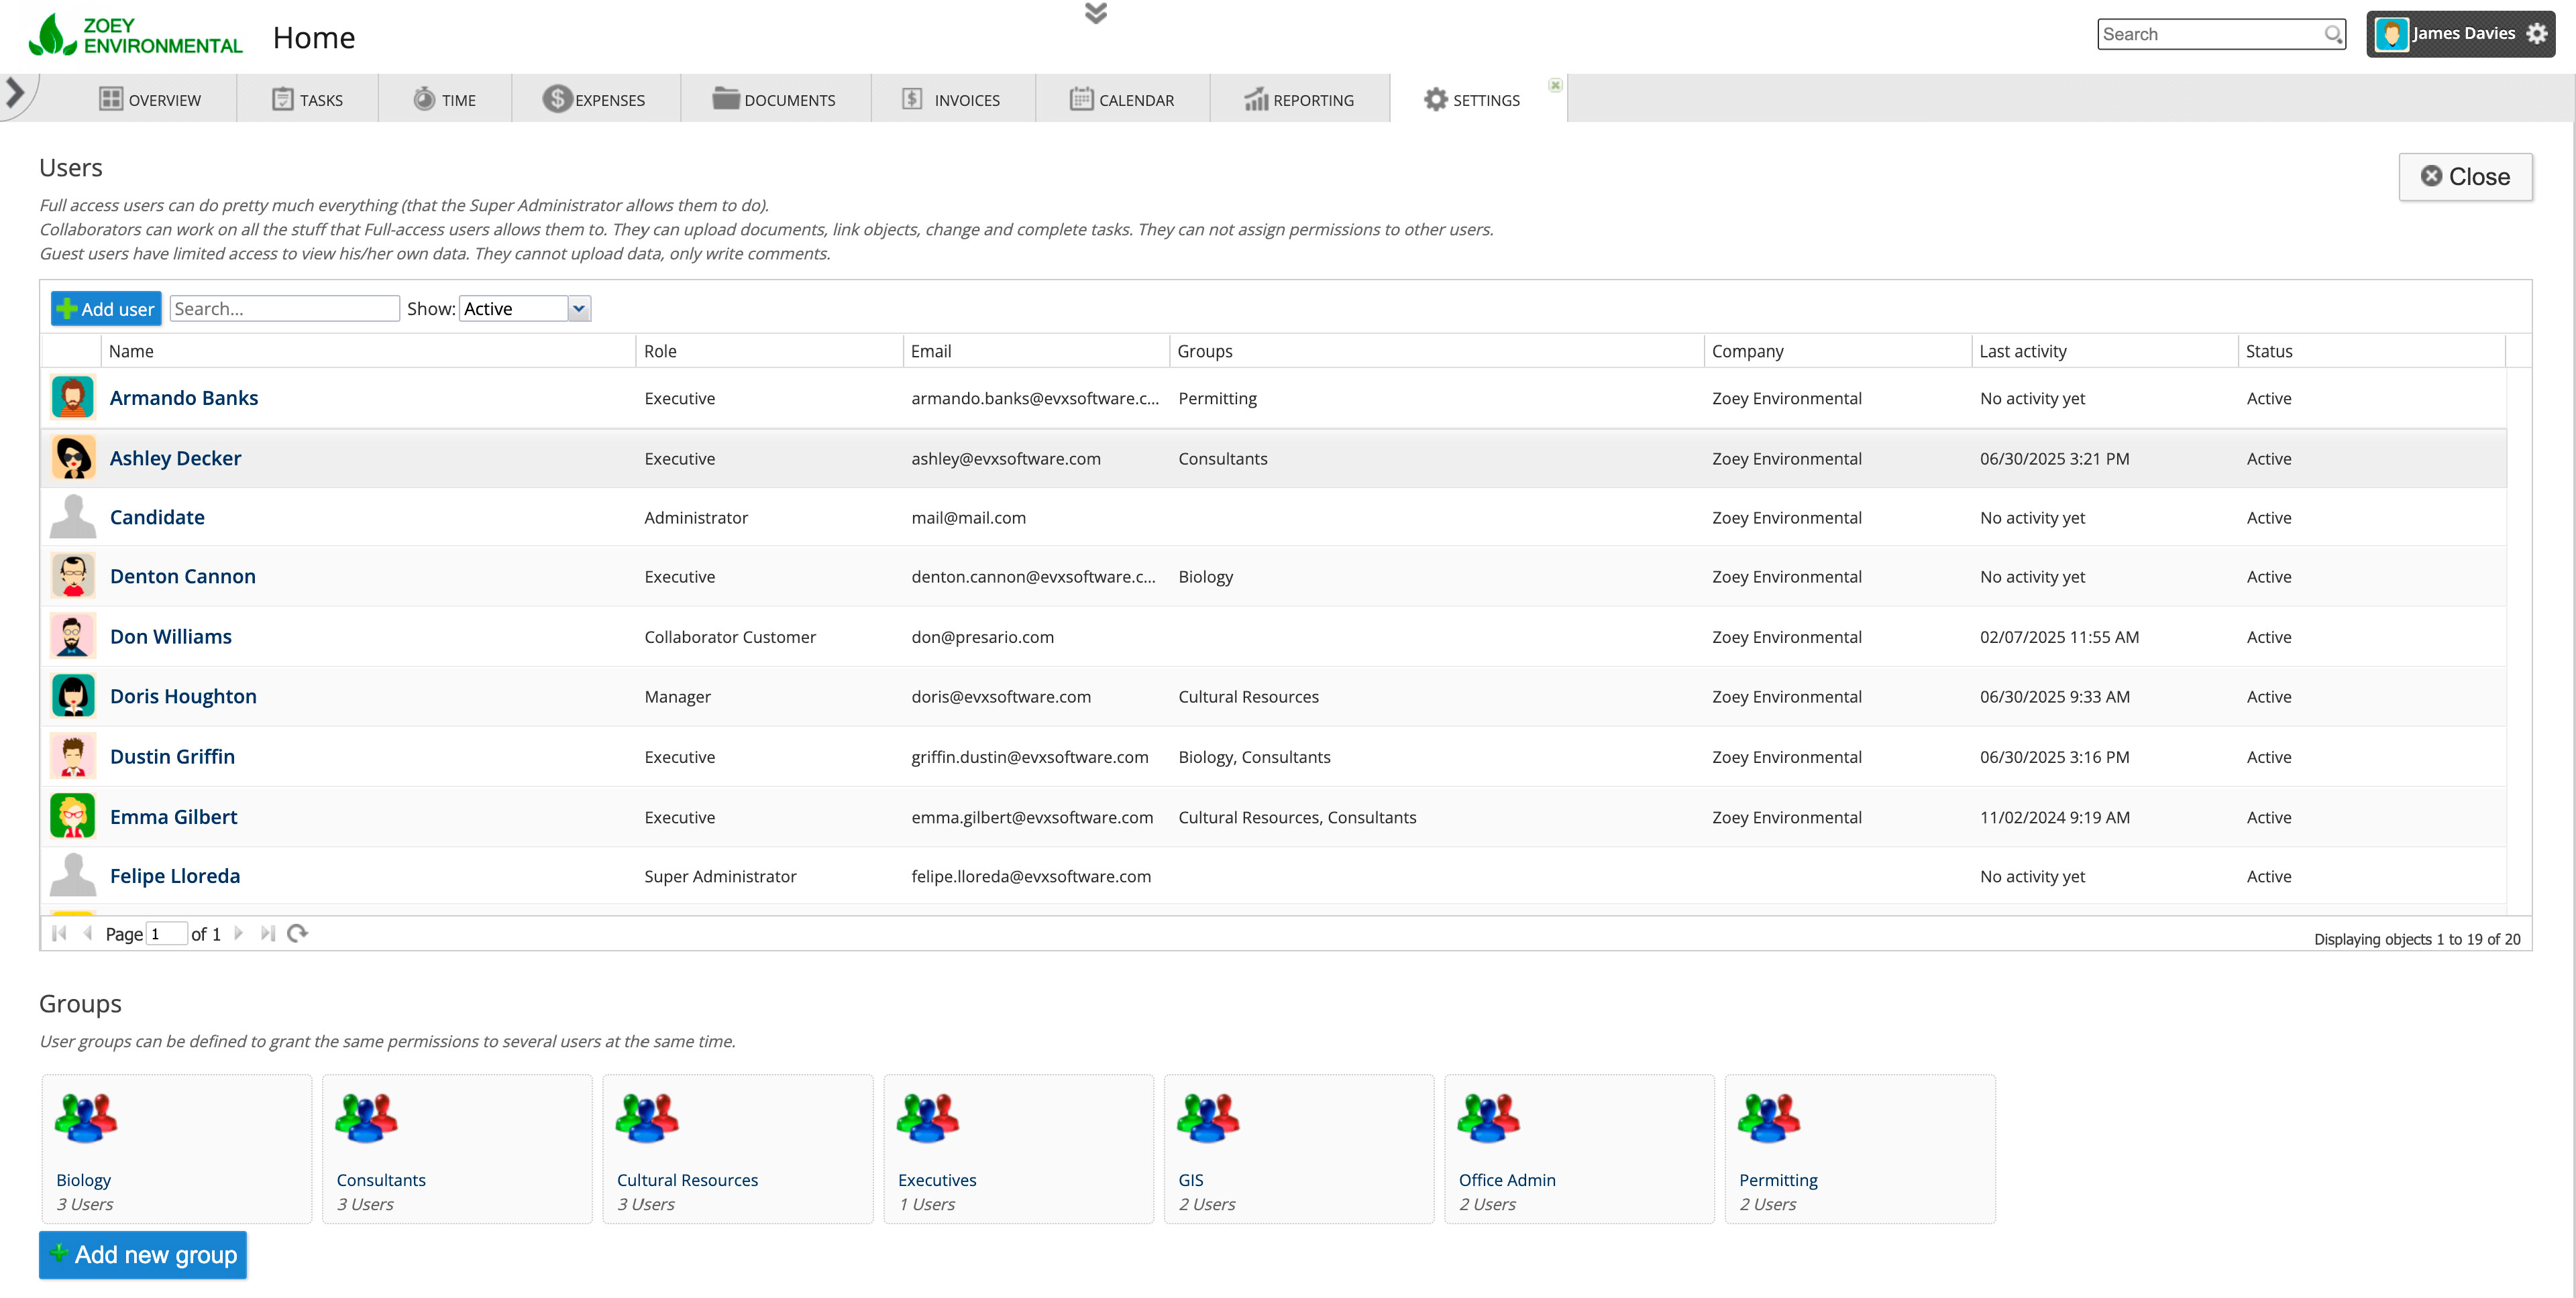Expand the double chevron at top center
The image size is (2576, 1298).
coord(1096,13)
